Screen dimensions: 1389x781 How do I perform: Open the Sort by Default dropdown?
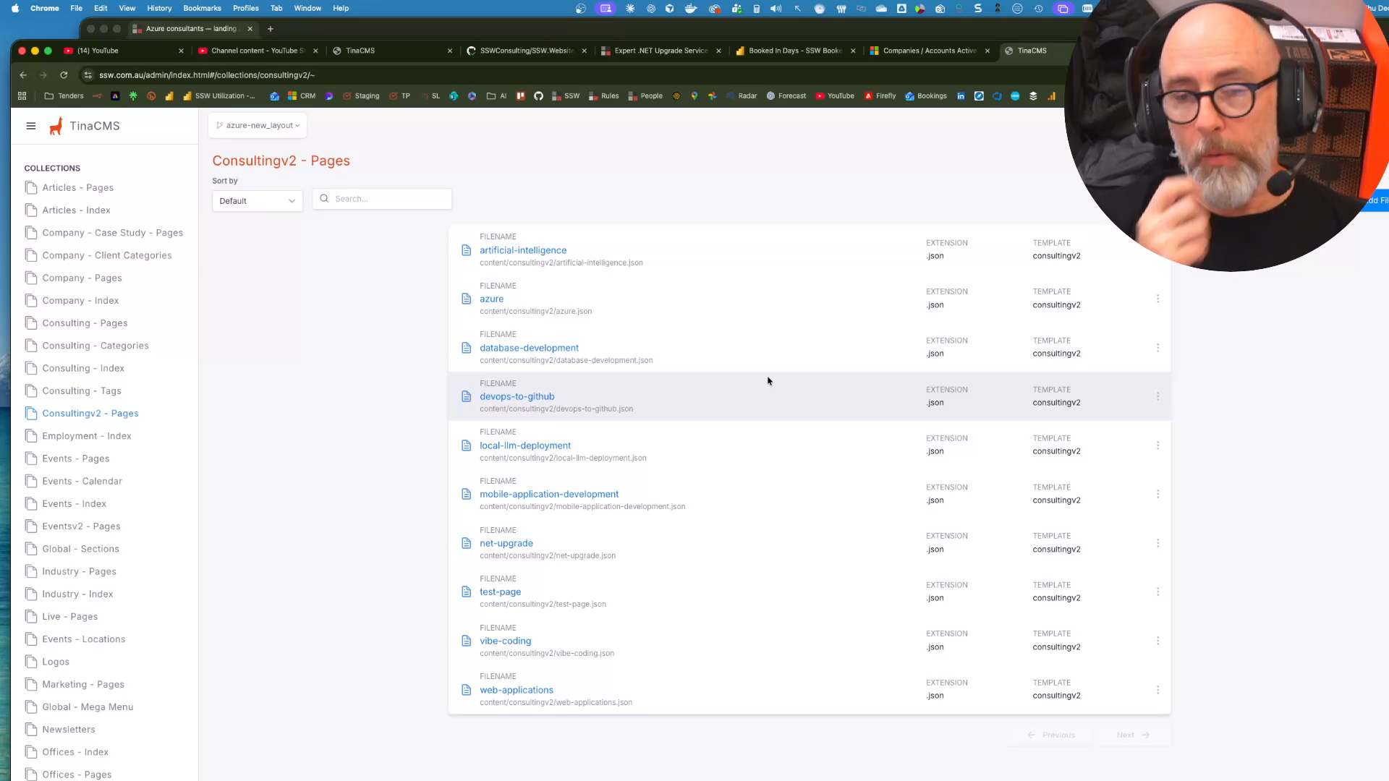[x=257, y=200]
